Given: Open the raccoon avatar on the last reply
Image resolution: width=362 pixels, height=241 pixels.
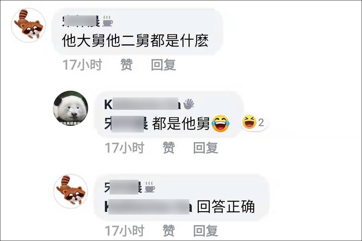Looking at the screenshot, I should (71, 191).
